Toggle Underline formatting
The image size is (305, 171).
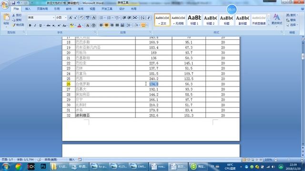click(x=41, y=25)
